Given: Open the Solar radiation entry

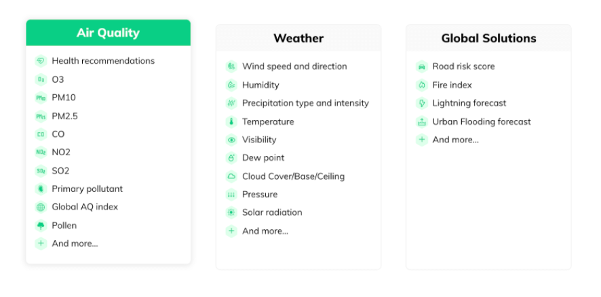Looking at the screenshot, I should (264, 212).
